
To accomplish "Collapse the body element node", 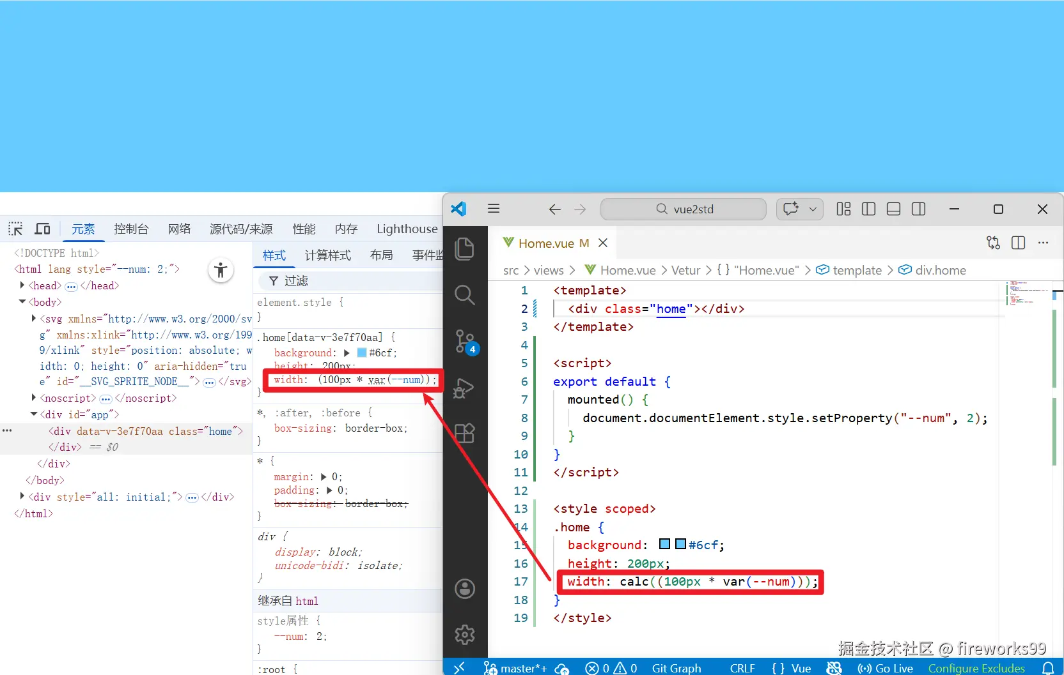I will pyautogui.click(x=22, y=301).
